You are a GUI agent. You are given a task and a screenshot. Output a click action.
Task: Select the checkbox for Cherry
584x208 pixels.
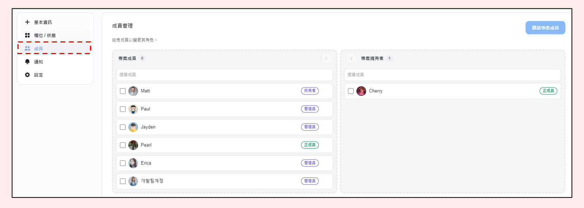point(351,91)
